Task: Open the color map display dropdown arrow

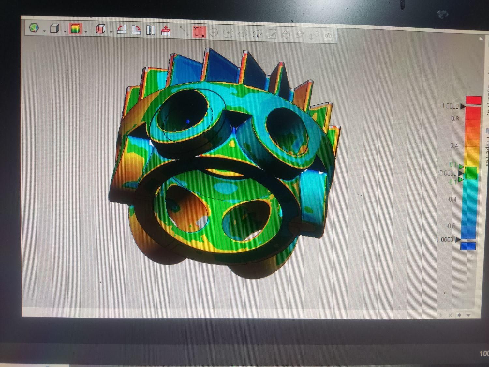Action: coord(86,32)
